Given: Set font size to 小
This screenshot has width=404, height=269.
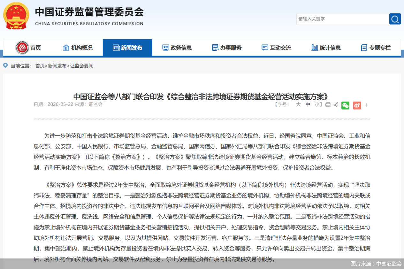Looking at the screenshot, I should click(317, 104).
